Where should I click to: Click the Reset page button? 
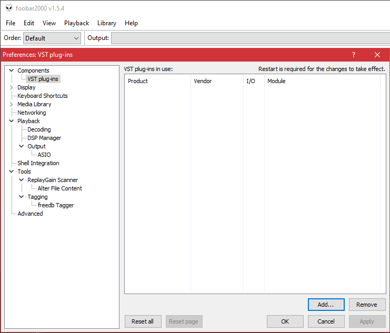(184, 321)
